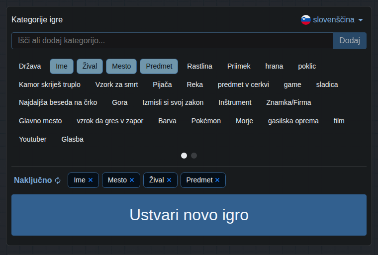
Task: Select the Gora category
Action: coord(119,102)
